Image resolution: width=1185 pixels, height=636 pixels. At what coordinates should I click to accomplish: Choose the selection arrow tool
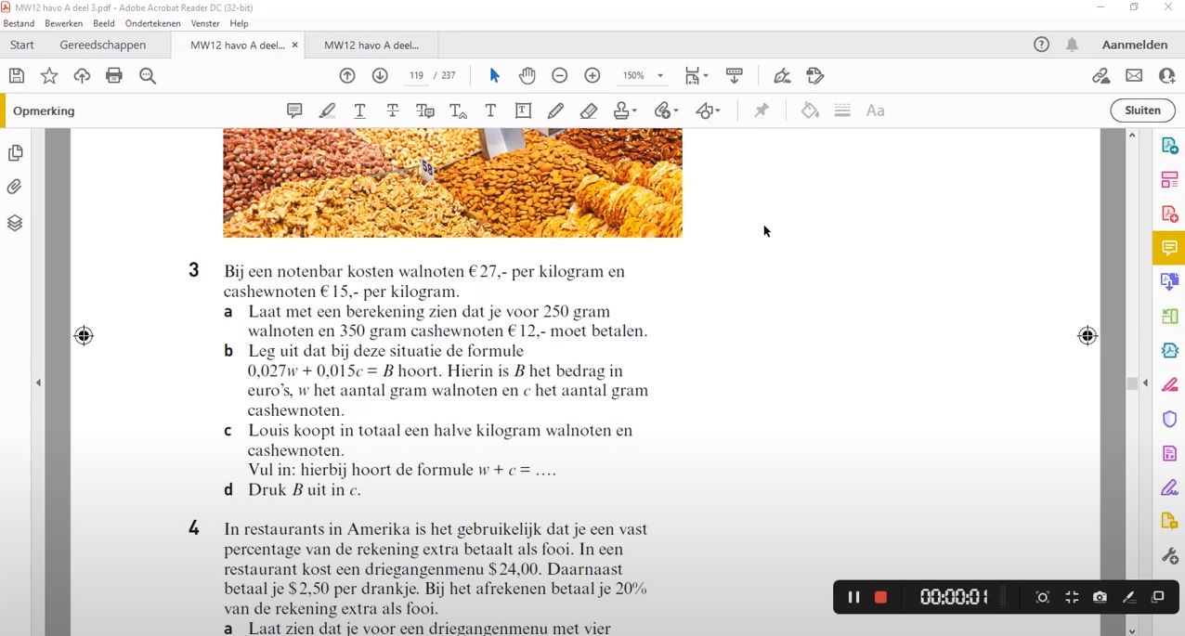coord(494,76)
